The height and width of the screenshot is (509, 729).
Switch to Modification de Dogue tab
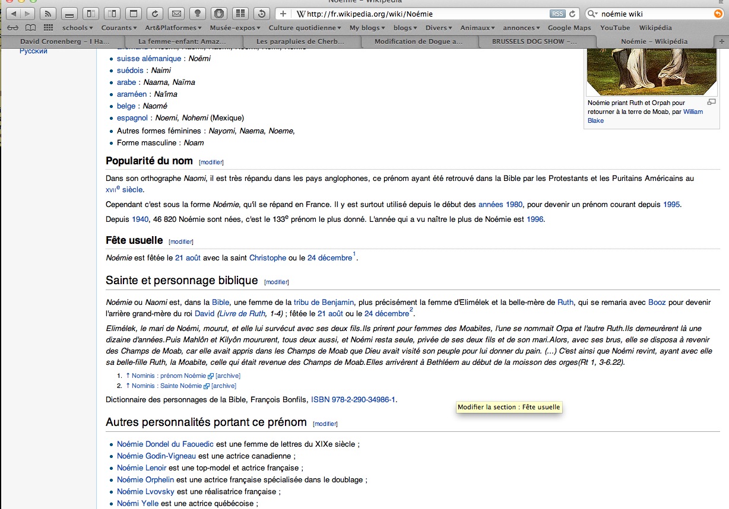[419, 42]
